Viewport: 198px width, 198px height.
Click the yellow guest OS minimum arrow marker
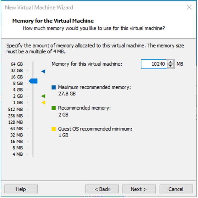coord(43,103)
